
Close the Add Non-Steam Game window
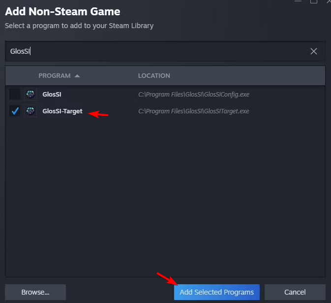click(329, 1)
